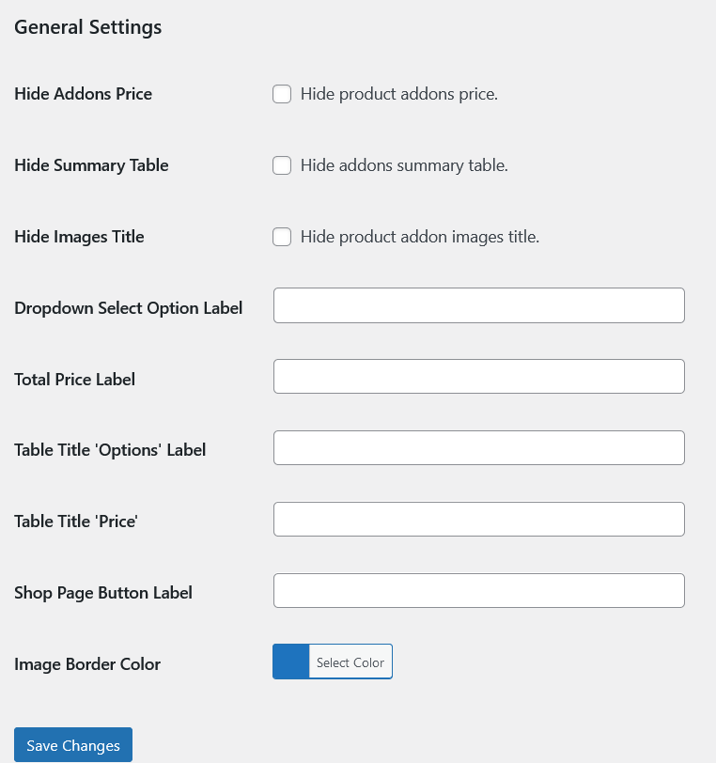Click the 'Hide Summary Table' row title
Screen dimensions: 716x763
coord(91,165)
